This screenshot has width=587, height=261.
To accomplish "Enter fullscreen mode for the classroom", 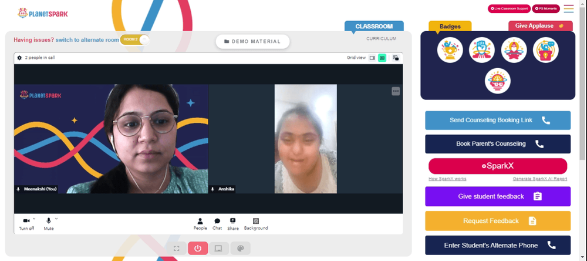I will tap(177, 248).
